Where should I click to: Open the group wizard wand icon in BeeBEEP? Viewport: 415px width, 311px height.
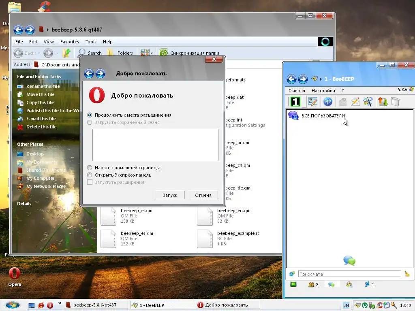368,102
